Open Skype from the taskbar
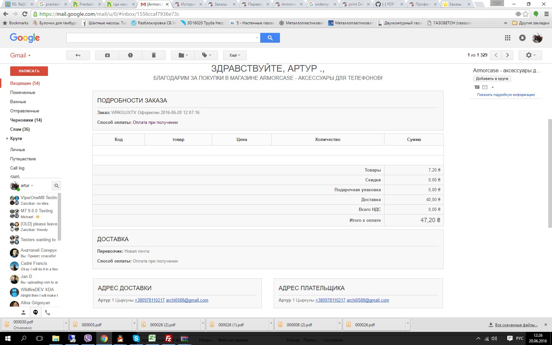Screen dimensions: 552x345 pos(136,338)
